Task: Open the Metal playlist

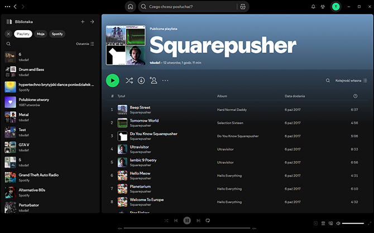Action: pyautogui.click(x=50, y=117)
